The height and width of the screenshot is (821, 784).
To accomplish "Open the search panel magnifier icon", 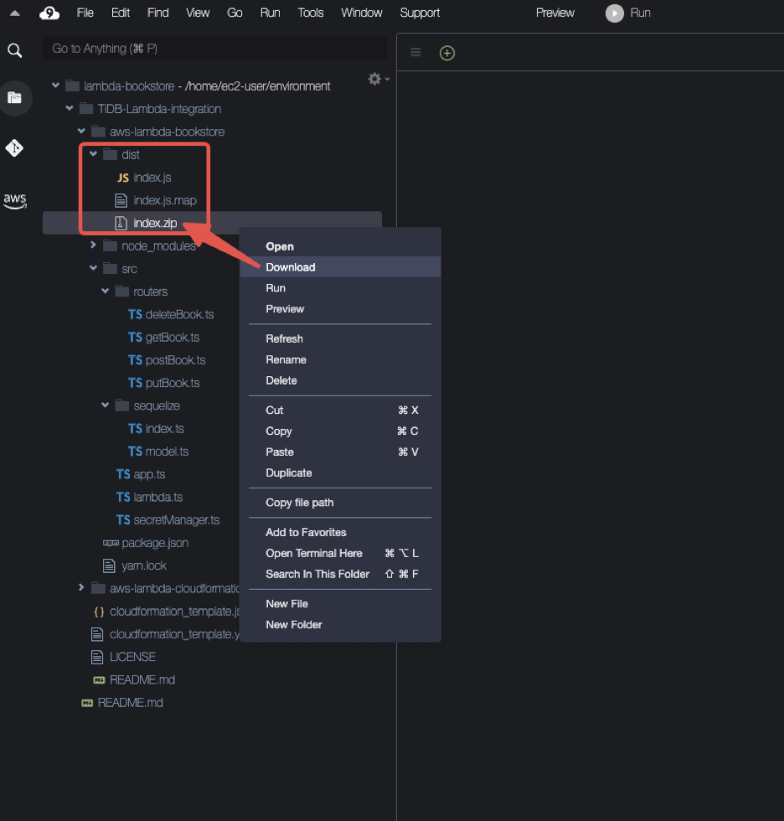I will (14, 50).
